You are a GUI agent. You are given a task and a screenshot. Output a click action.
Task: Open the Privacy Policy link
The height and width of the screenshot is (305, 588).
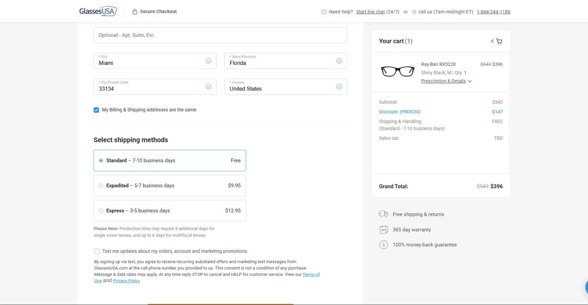[126, 281]
